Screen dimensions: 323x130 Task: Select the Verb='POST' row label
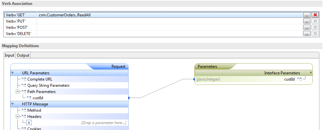pyautogui.click(x=17, y=27)
